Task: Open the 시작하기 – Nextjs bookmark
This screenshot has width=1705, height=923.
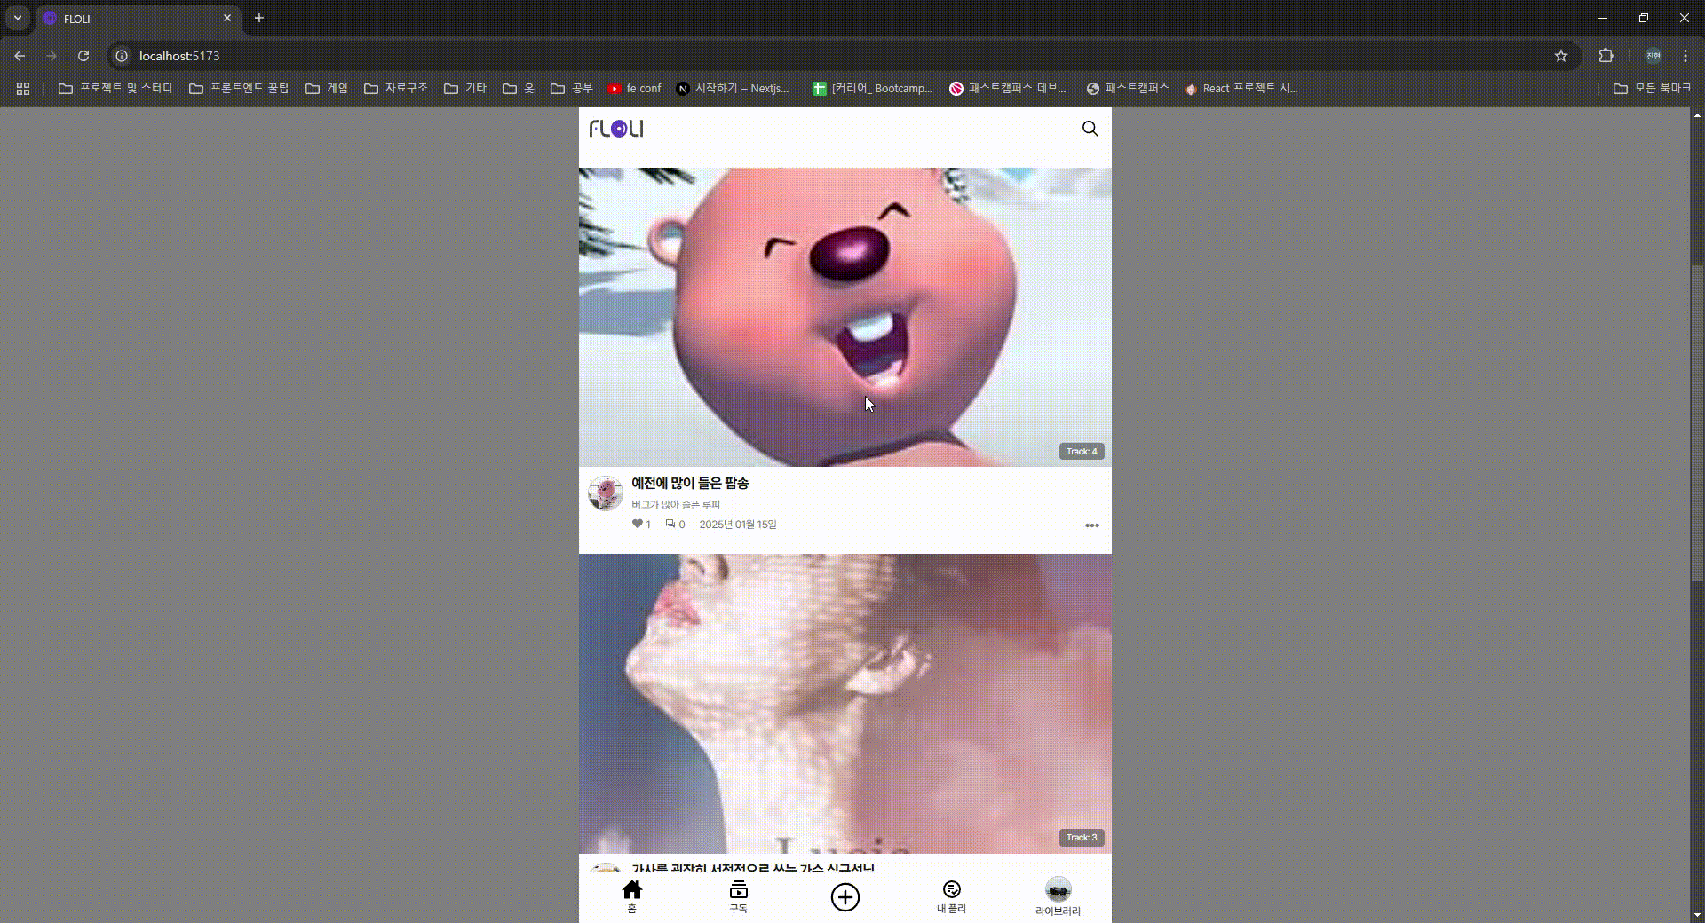Action: point(733,89)
